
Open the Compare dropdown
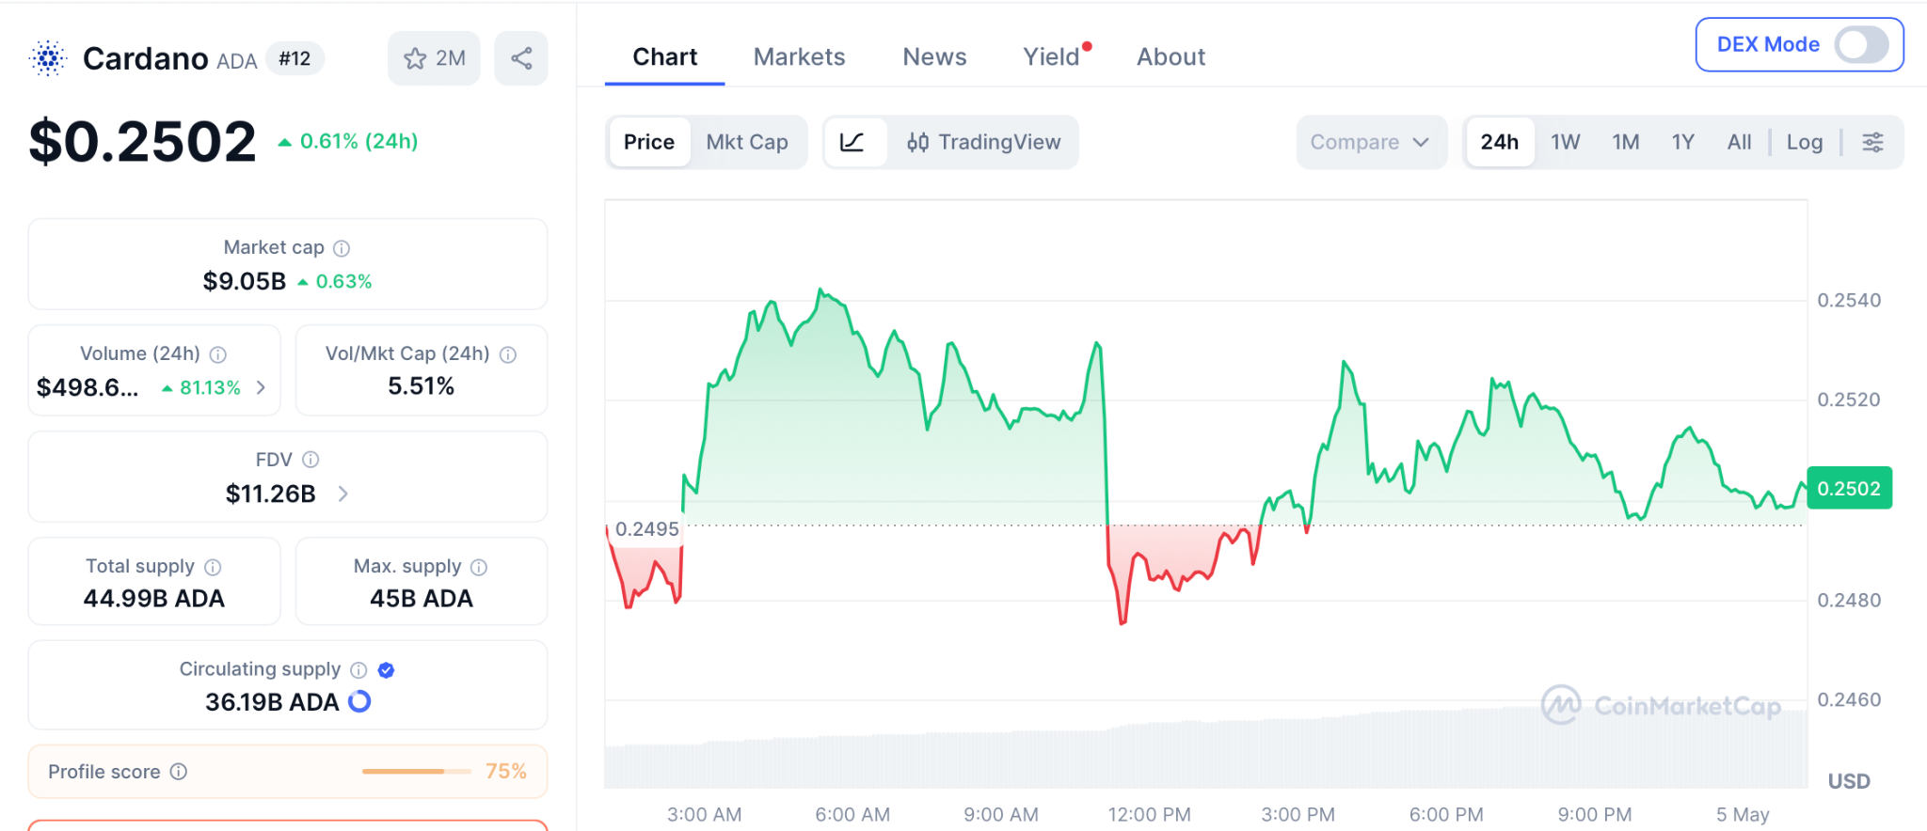point(1370,142)
